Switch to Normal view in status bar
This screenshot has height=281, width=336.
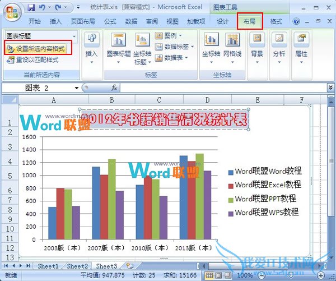(x=210, y=275)
